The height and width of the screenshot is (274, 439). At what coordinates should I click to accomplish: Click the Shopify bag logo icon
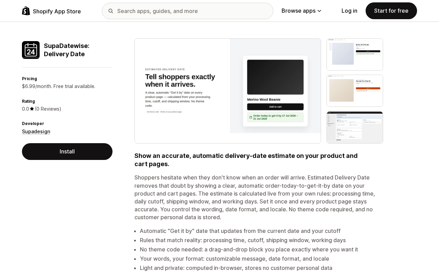[x=26, y=11]
